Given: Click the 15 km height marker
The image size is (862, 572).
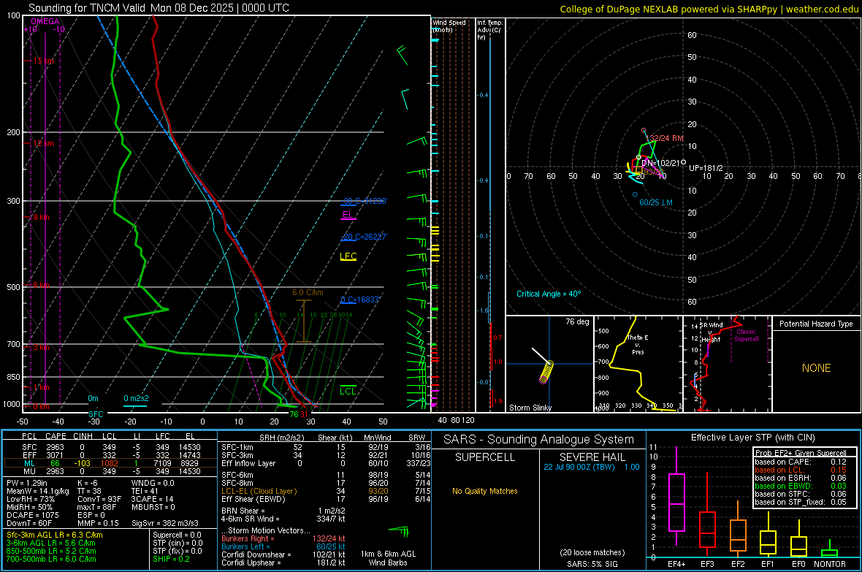Looking at the screenshot, I should 43,61.
